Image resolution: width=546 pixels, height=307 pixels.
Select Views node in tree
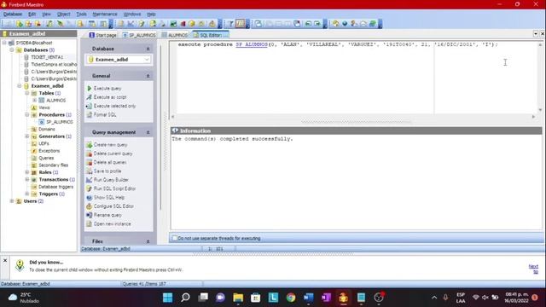(x=44, y=107)
